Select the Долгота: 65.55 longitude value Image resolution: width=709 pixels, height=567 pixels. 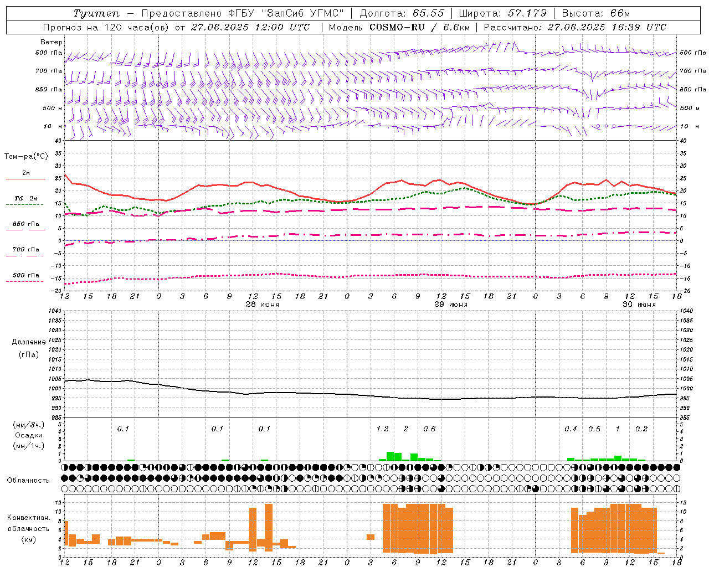[x=402, y=13]
